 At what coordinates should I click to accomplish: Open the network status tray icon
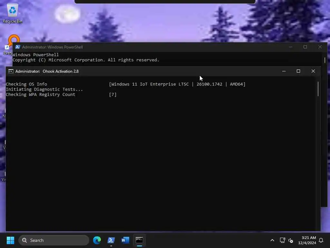[282, 240]
